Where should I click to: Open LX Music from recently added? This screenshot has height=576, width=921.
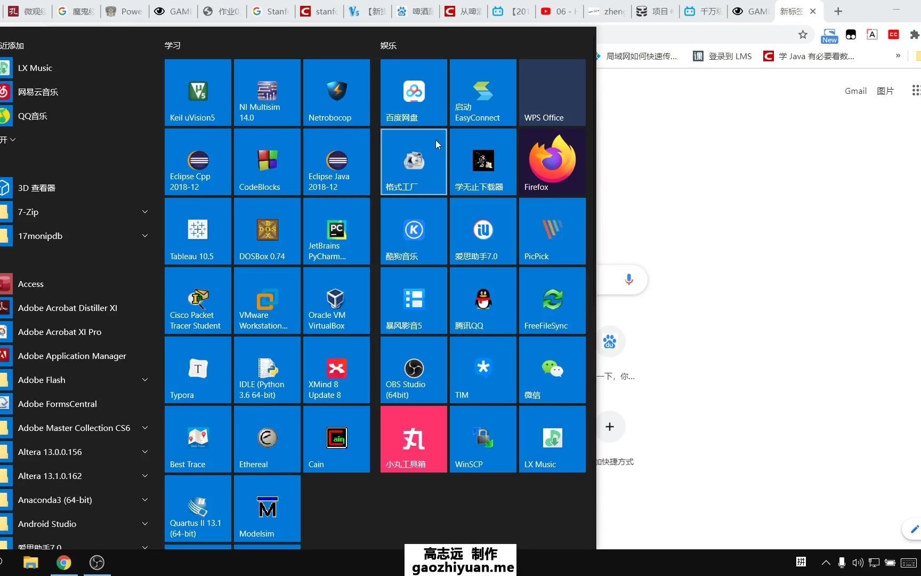pyautogui.click(x=77, y=68)
